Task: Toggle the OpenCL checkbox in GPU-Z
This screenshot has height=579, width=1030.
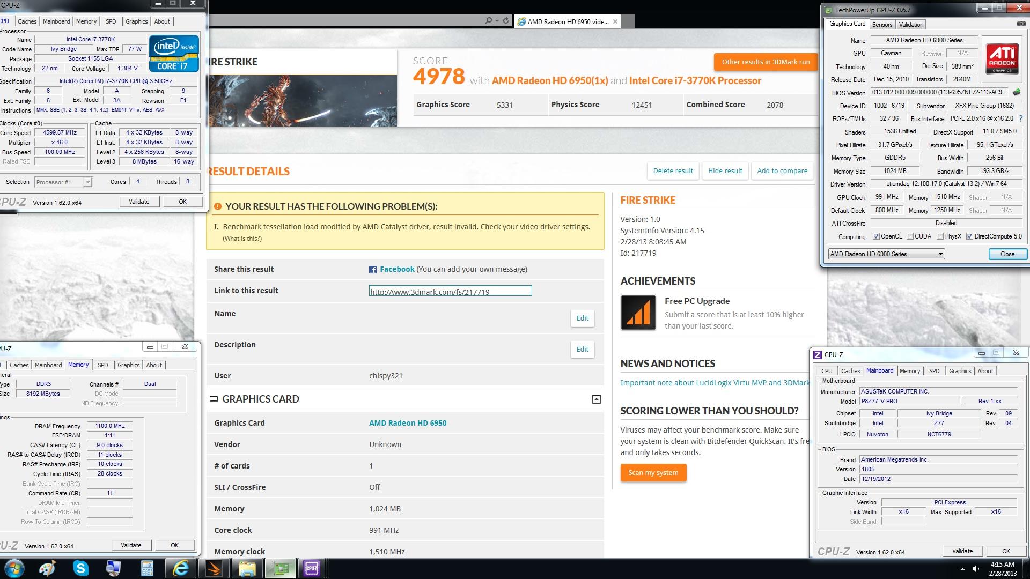Action: pyautogui.click(x=876, y=236)
